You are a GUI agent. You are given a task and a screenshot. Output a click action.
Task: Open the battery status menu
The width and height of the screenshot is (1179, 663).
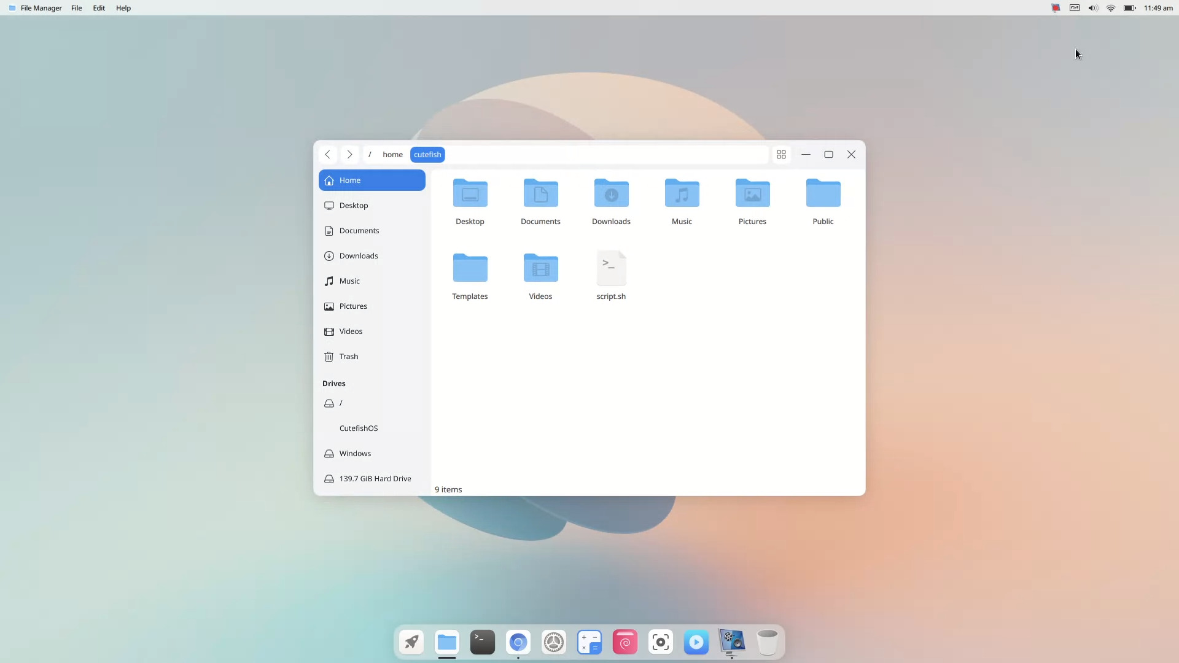tap(1130, 8)
